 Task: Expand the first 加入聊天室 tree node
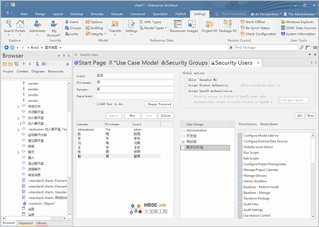[x=18, y=118]
